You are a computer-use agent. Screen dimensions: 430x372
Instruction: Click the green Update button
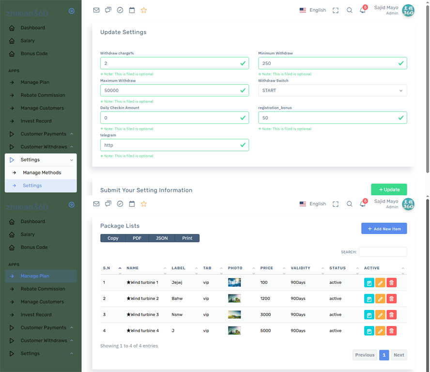389,189
